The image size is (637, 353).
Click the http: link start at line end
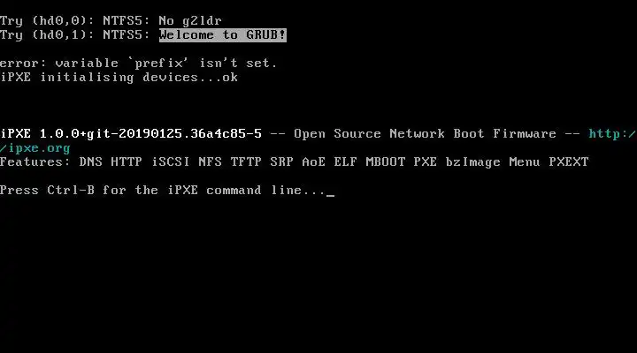(612, 134)
